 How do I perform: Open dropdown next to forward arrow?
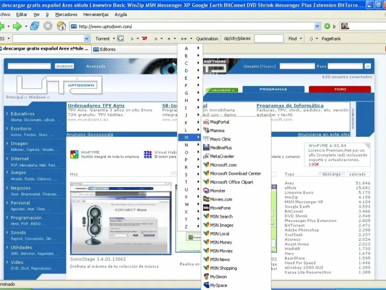tap(26, 26)
